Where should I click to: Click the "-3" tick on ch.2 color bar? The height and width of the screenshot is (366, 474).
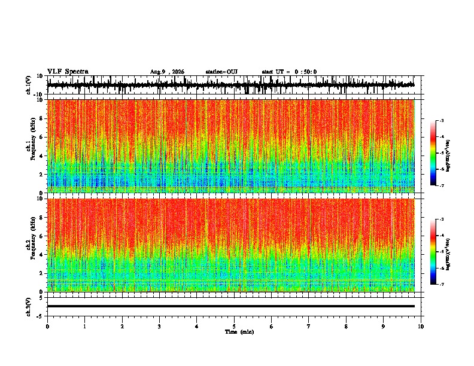point(442,219)
